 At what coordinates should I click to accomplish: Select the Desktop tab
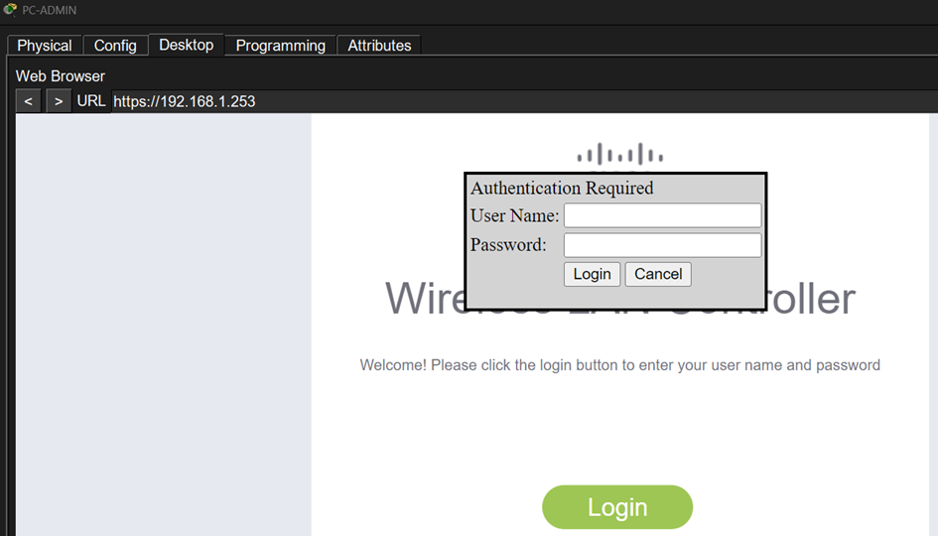pyautogui.click(x=186, y=45)
